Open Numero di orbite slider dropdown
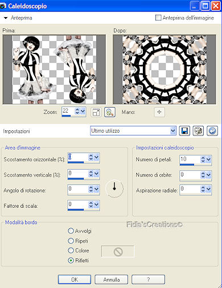 (x=209, y=175)
